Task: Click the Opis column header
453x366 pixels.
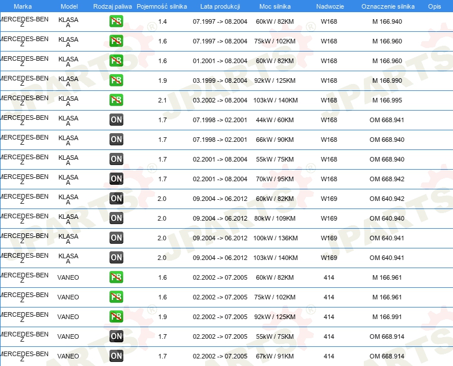Action: click(434, 6)
